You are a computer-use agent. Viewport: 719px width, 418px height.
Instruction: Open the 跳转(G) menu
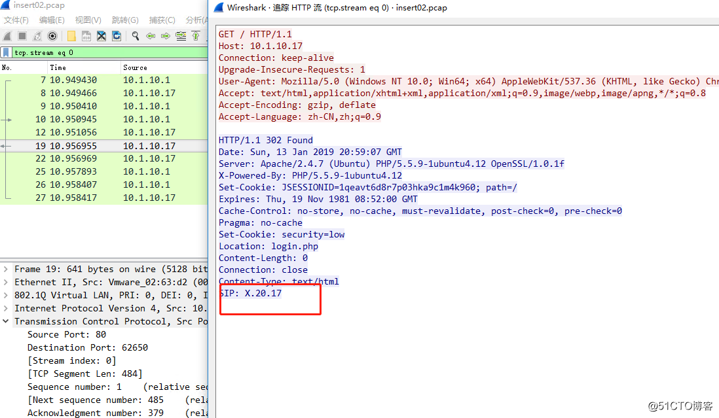click(124, 20)
